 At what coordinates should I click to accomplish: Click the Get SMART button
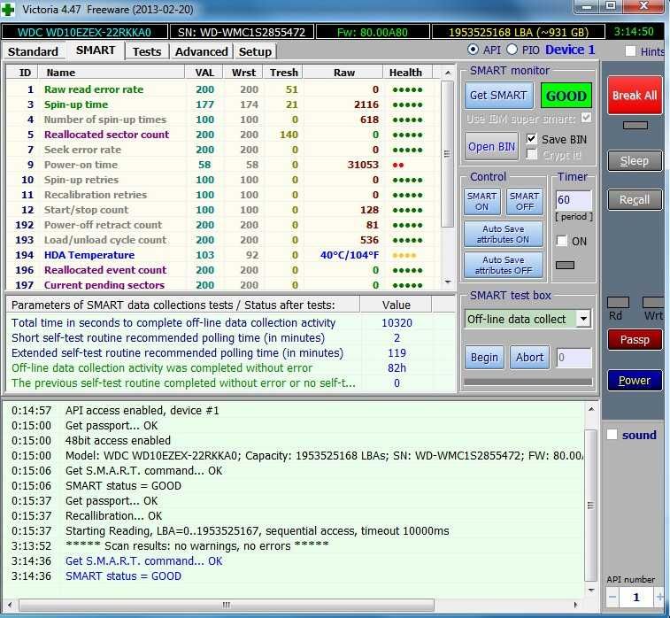(498, 96)
